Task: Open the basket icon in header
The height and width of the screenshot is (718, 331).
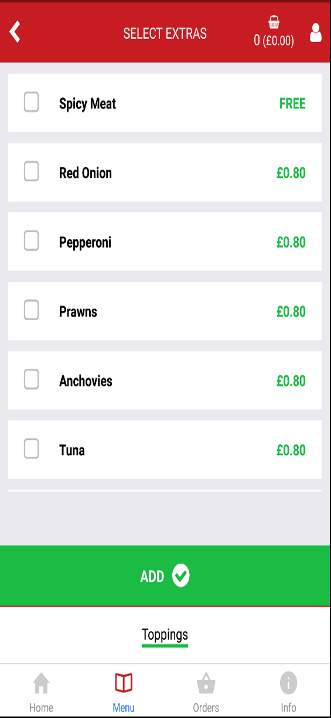Action: (274, 22)
